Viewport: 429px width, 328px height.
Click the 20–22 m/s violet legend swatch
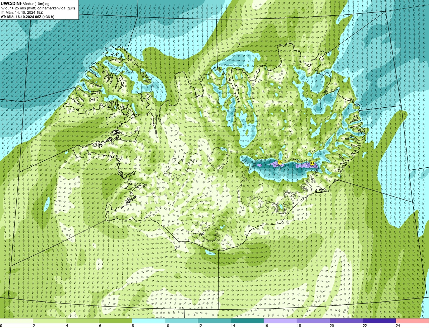coord(347,321)
